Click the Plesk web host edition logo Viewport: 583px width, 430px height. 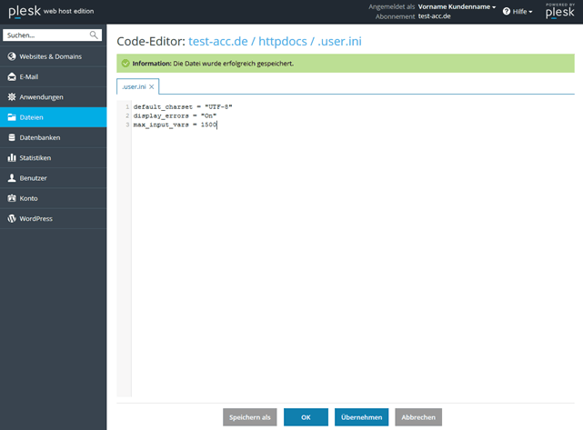(51, 12)
